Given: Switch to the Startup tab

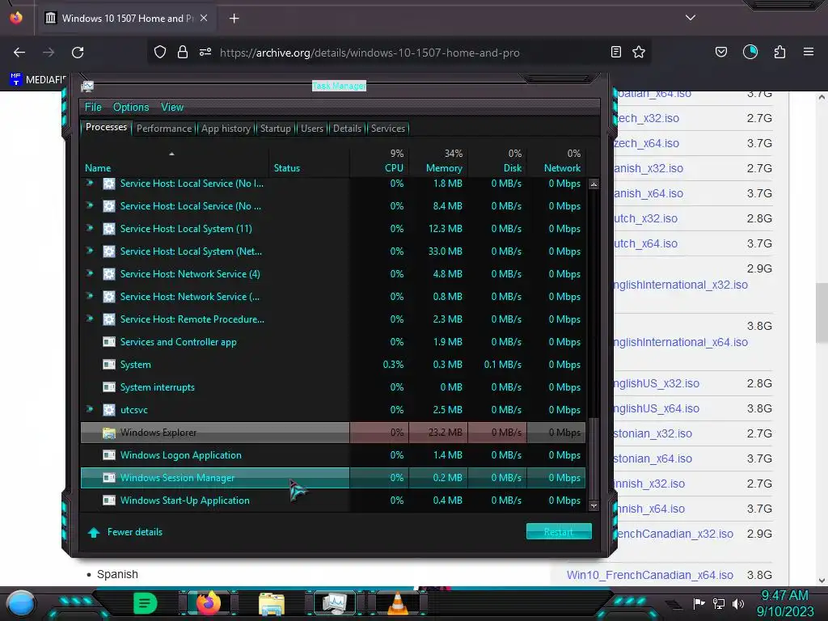Looking at the screenshot, I should coord(275,129).
